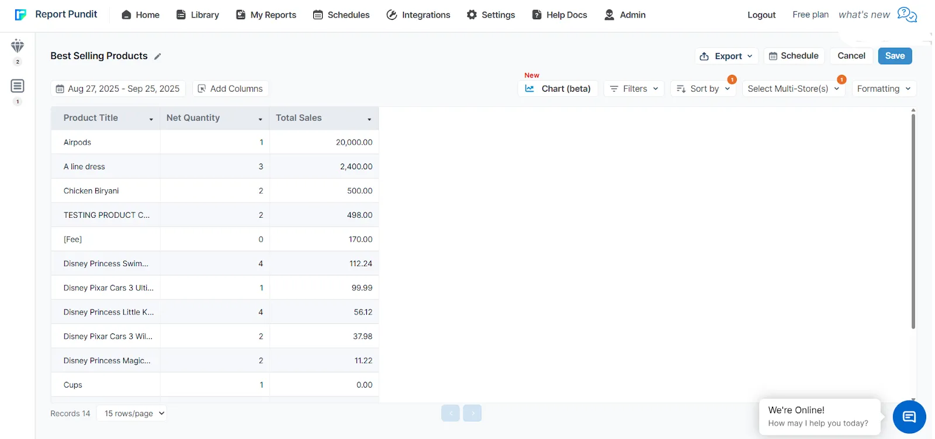Open the Settings menu
Image resolution: width=935 pixels, height=439 pixels.
click(491, 15)
